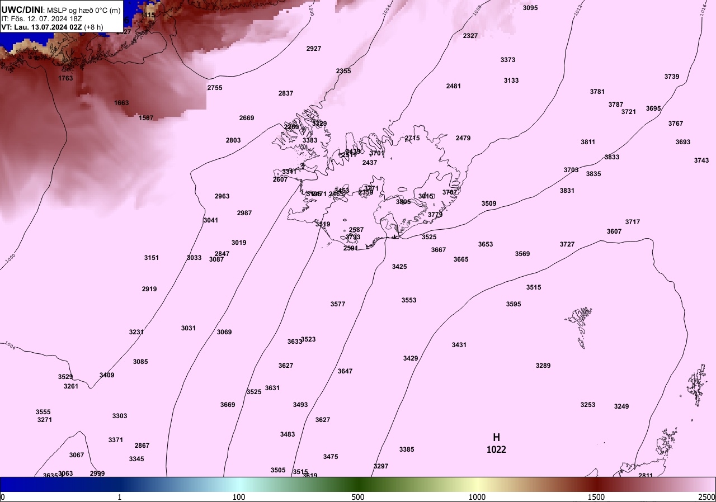Click the map value 3231
The width and height of the screenshot is (716, 502).
click(136, 332)
